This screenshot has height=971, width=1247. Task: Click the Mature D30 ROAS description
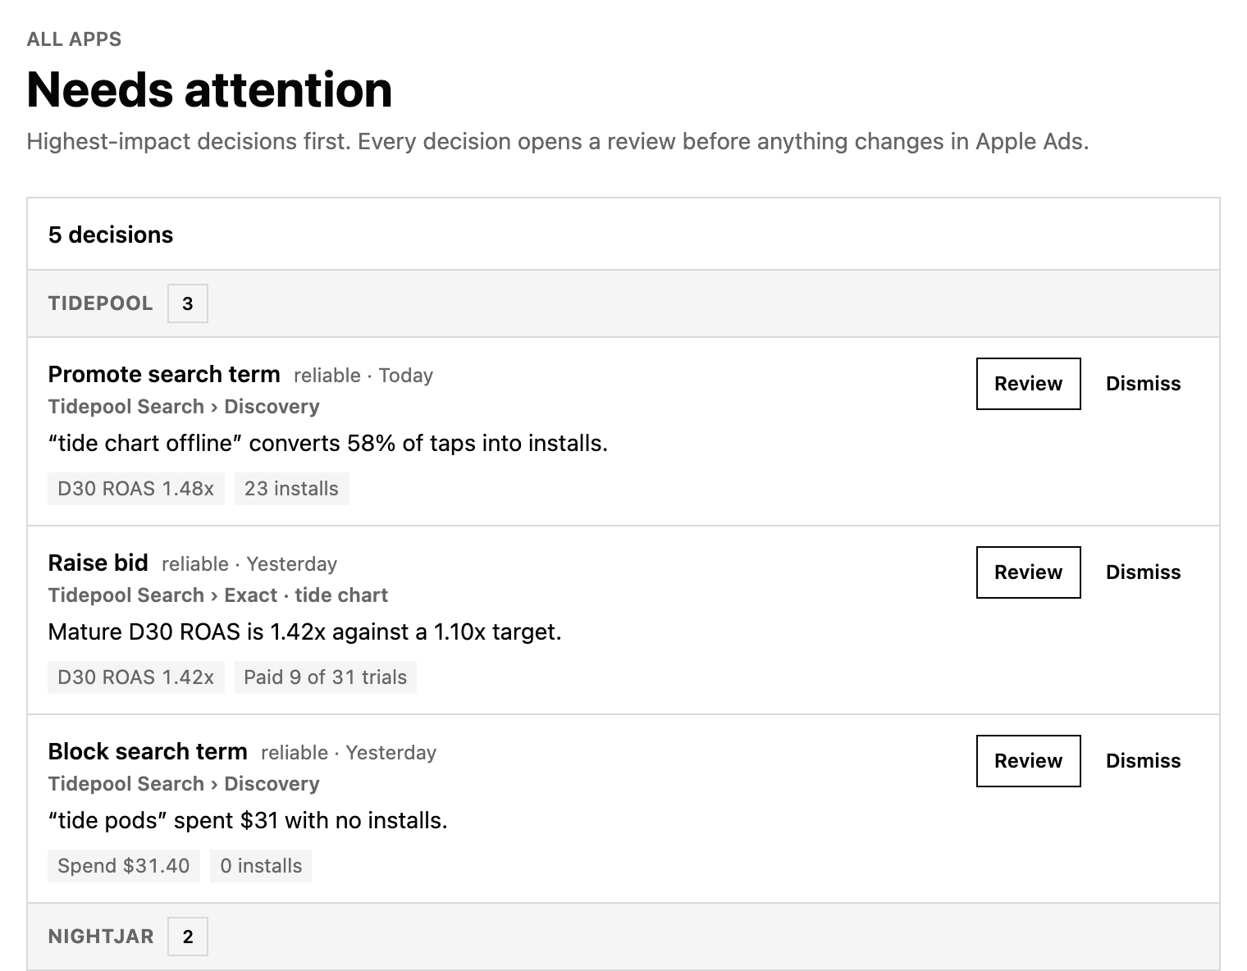coord(305,632)
